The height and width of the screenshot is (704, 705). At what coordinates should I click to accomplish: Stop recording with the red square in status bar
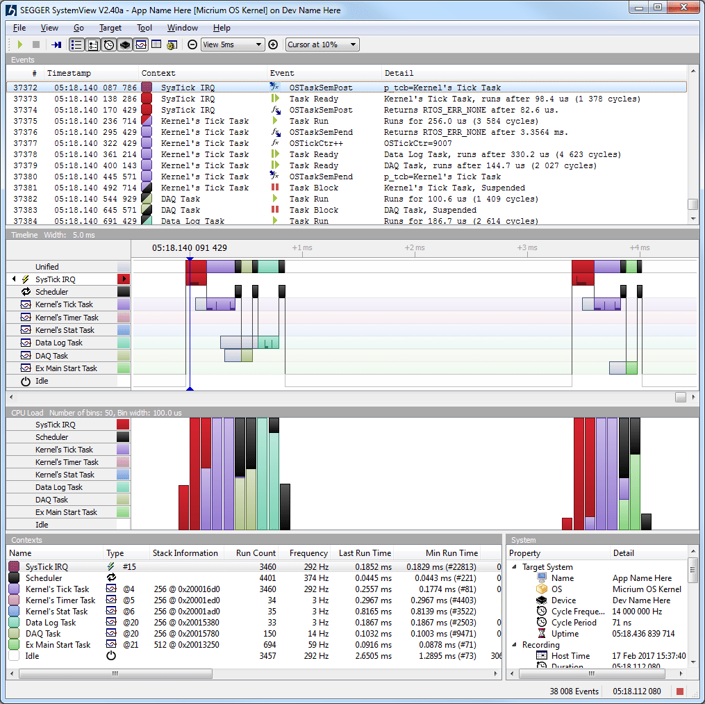pyautogui.click(x=681, y=691)
